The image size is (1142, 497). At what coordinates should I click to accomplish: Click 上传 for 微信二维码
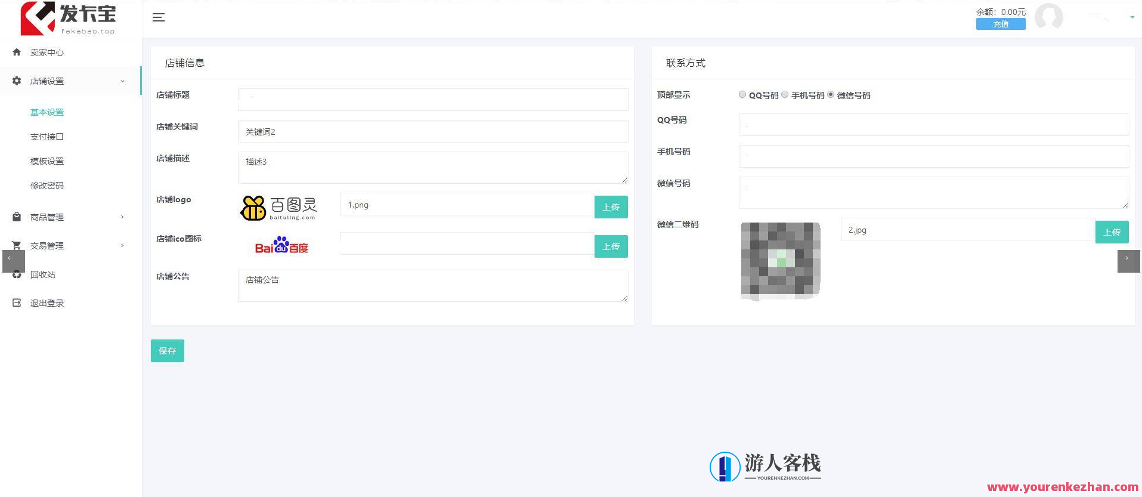pyautogui.click(x=1112, y=232)
